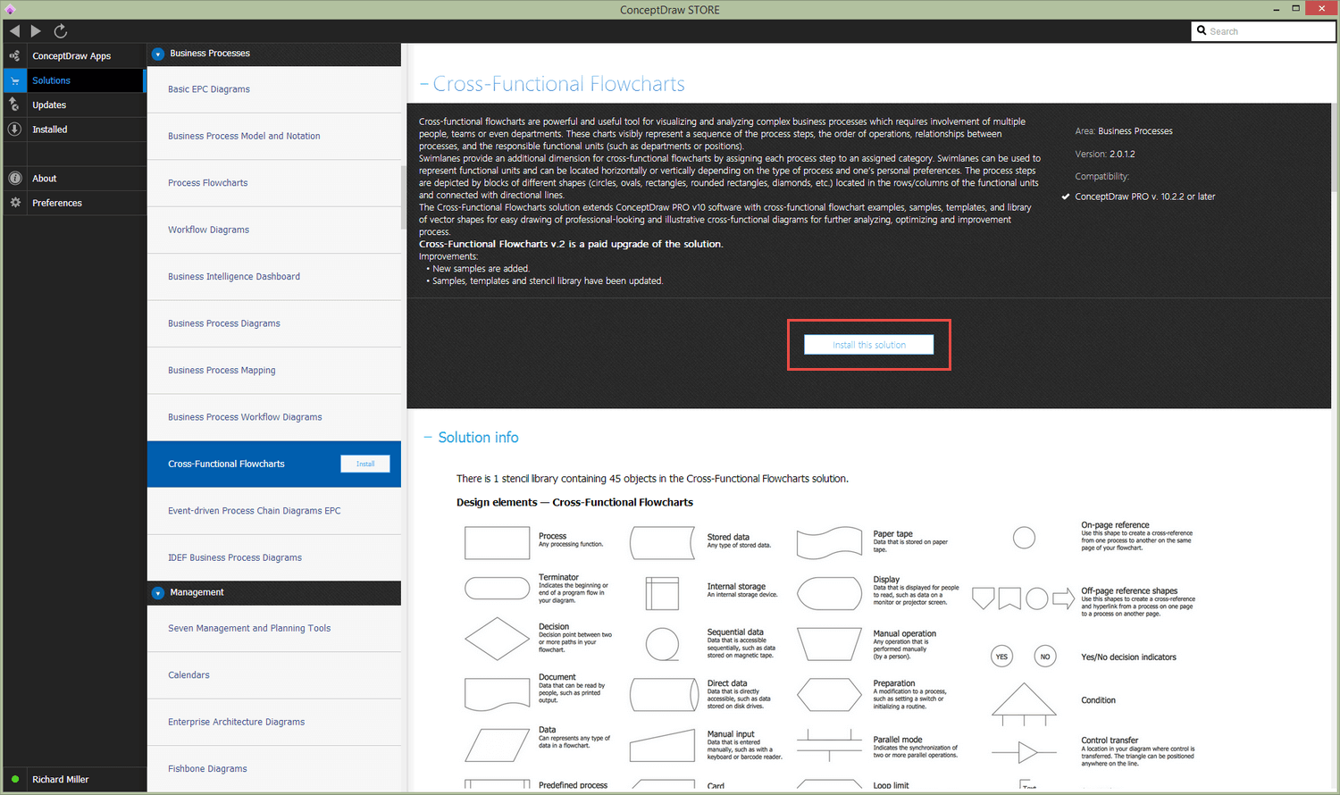Click Install this solution button
This screenshot has height=795, width=1340.
click(x=869, y=345)
